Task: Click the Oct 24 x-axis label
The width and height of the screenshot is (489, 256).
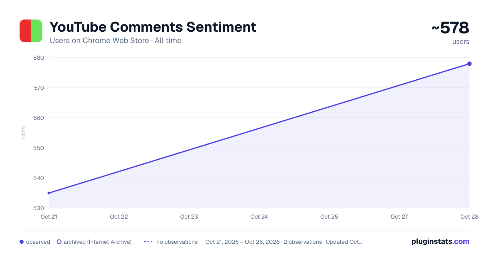Action: (x=259, y=217)
